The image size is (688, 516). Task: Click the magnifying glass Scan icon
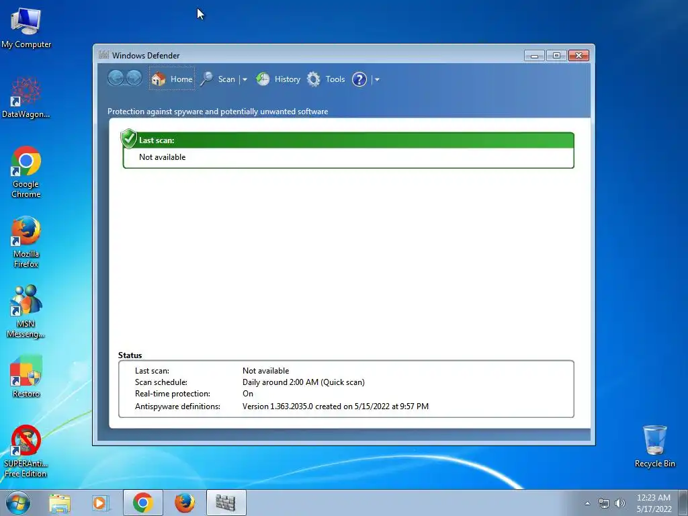point(207,79)
